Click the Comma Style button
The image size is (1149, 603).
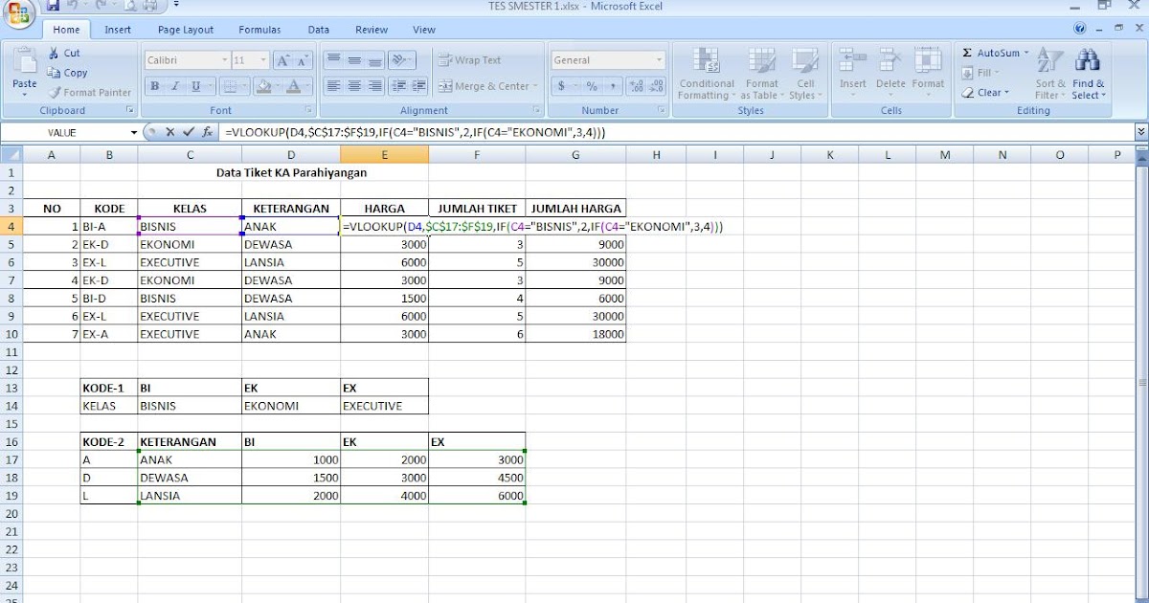pos(613,86)
